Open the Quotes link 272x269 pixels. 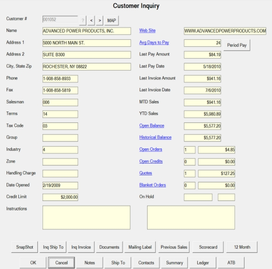coord(146,173)
